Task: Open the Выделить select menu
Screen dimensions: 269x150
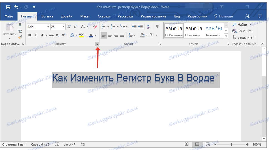Action: pos(244,37)
